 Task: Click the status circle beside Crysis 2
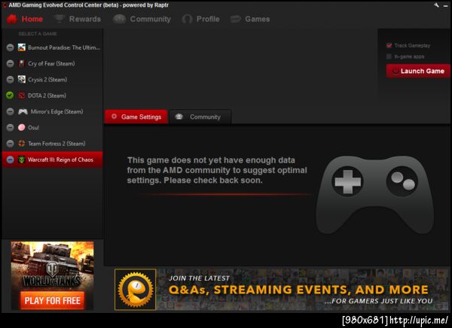(x=10, y=80)
